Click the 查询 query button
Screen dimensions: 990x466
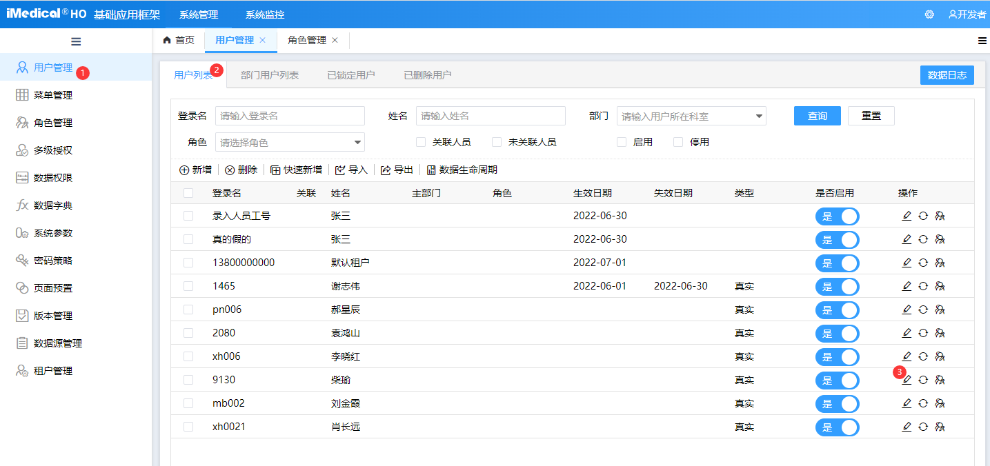[x=817, y=116]
